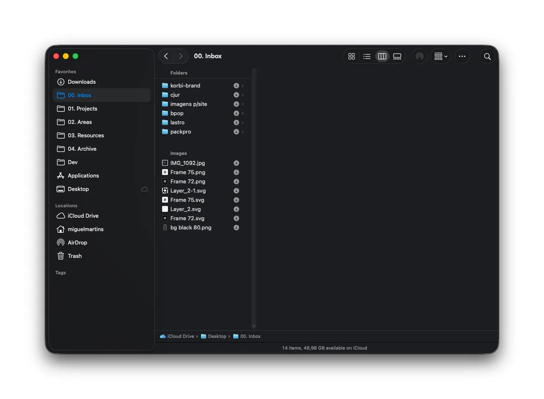Click the iCloud status icon beside Desktop
Viewport: 544px width, 399px height.
(x=144, y=189)
